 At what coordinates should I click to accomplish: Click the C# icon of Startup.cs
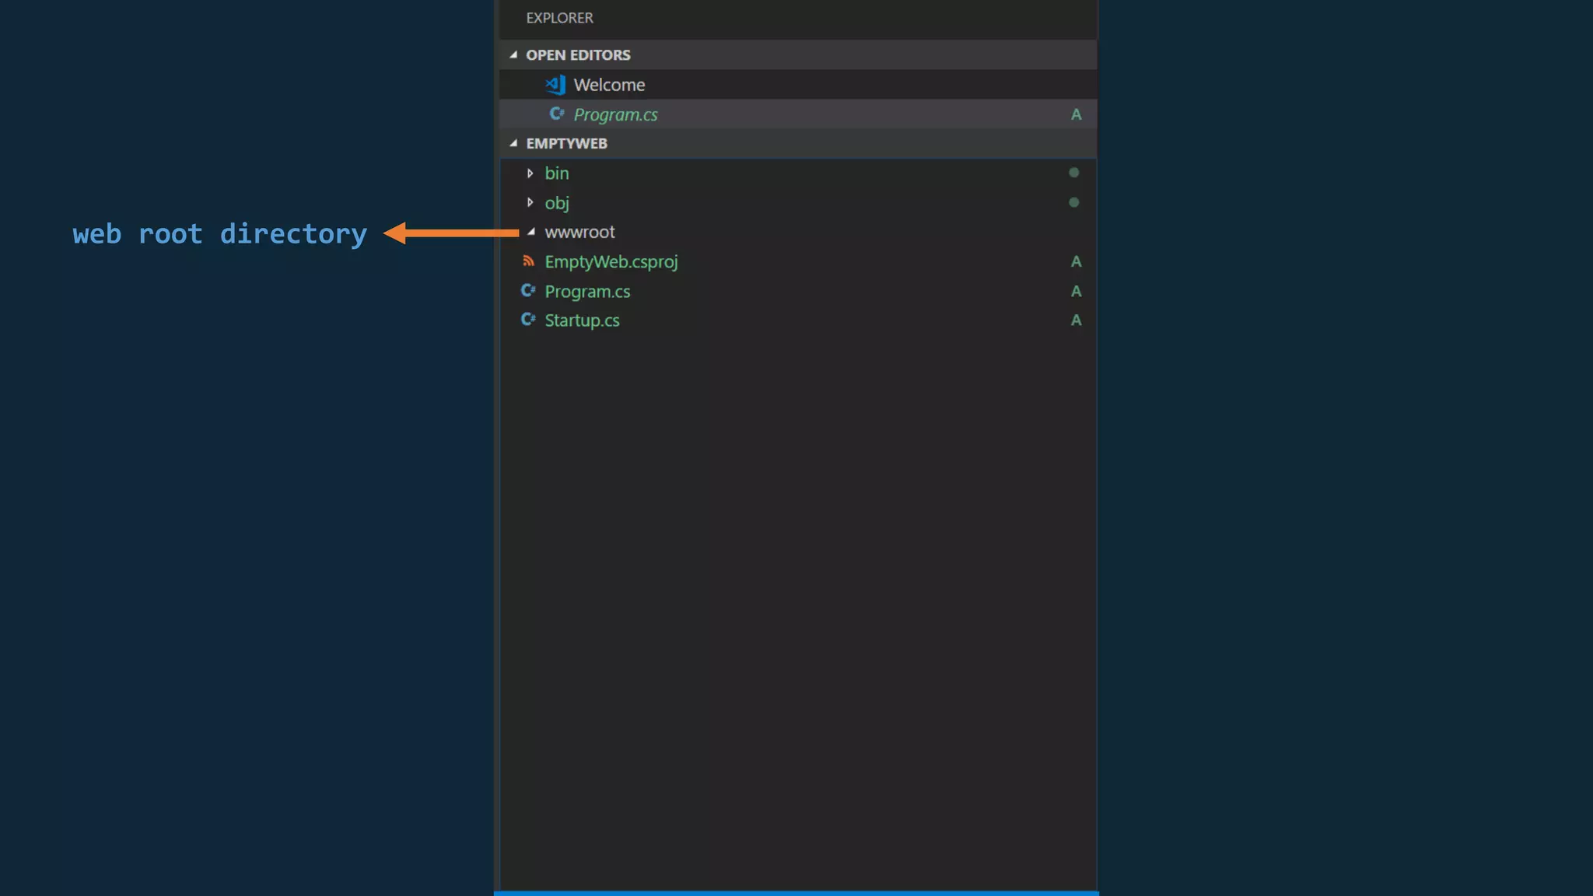[528, 320]
